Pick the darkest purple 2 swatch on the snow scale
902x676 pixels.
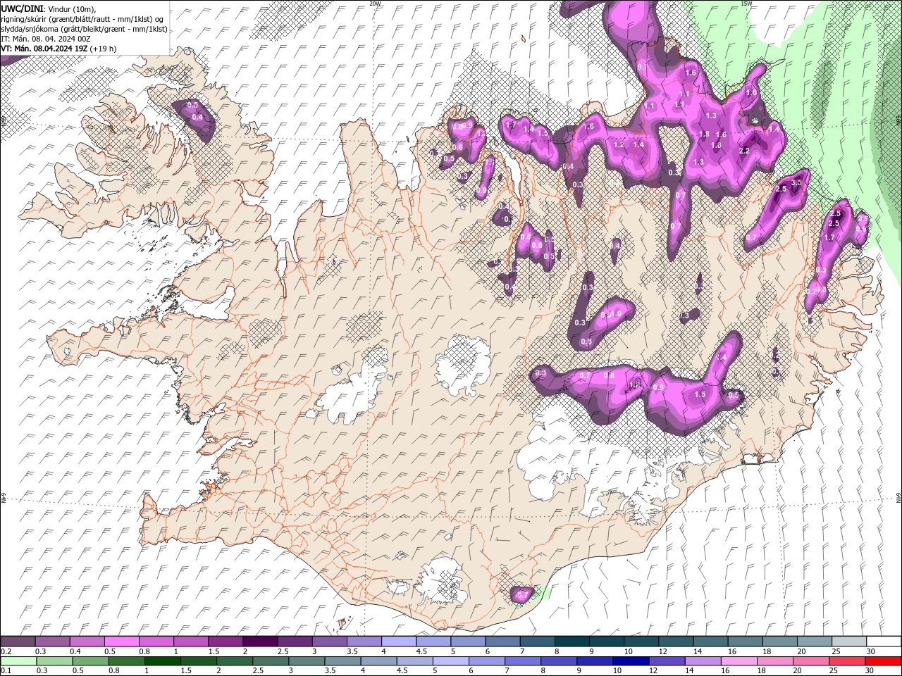pyautogui.click(x=259, y=641)
